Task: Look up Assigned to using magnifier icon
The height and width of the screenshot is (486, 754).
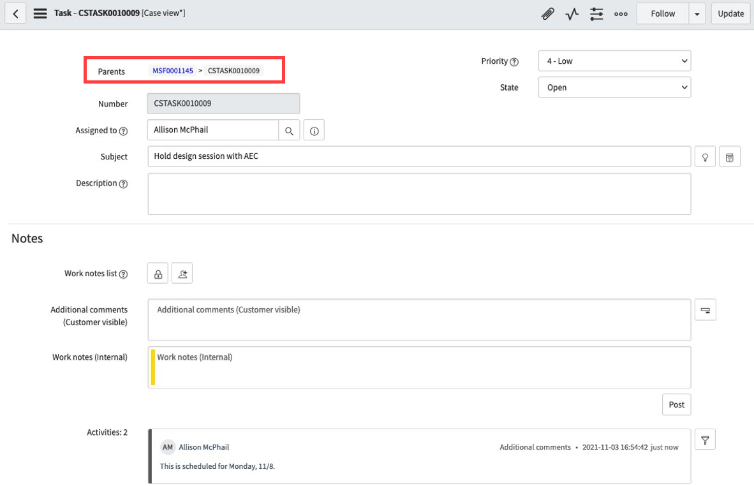Action: [289, 130]
